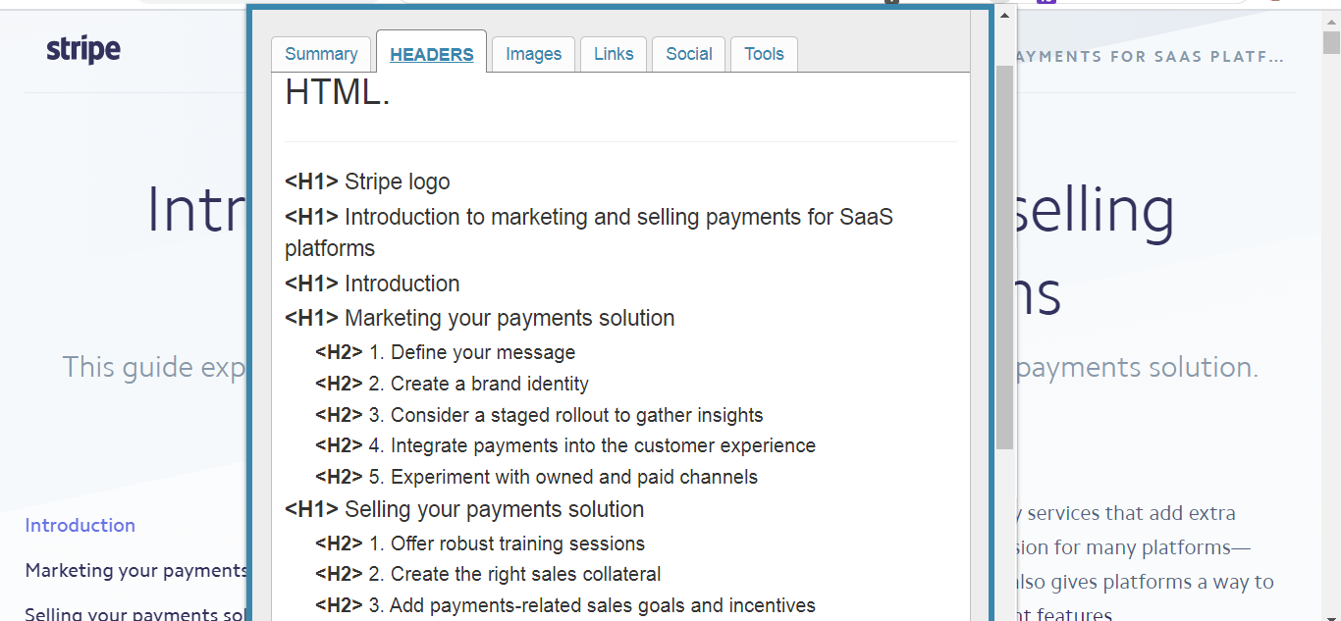1341x621 pixels.
Task: Select the 'Selling your payments solution' H1 entry
Action: (494, 509)
